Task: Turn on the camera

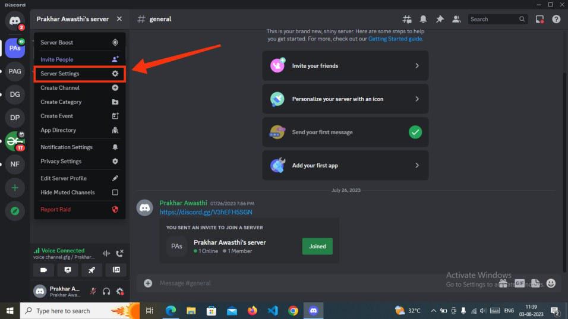Action: 43,270
